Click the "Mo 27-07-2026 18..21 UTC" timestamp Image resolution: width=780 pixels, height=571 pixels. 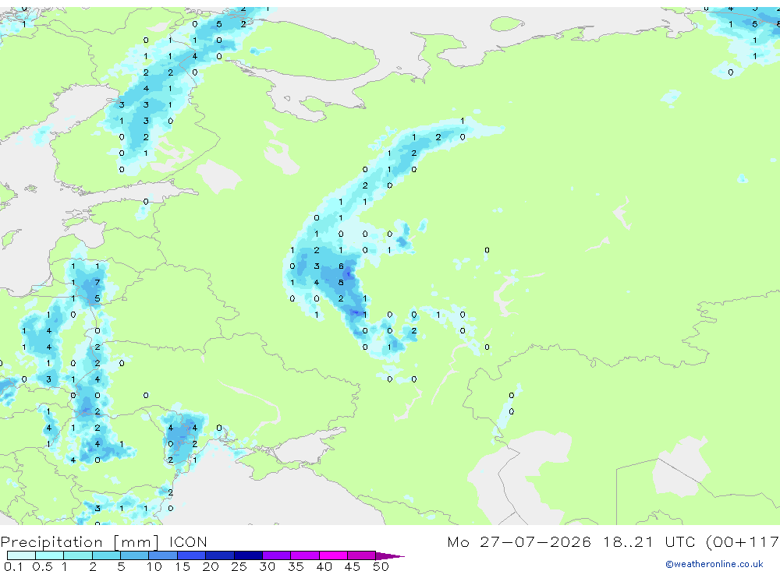[573, 541]
